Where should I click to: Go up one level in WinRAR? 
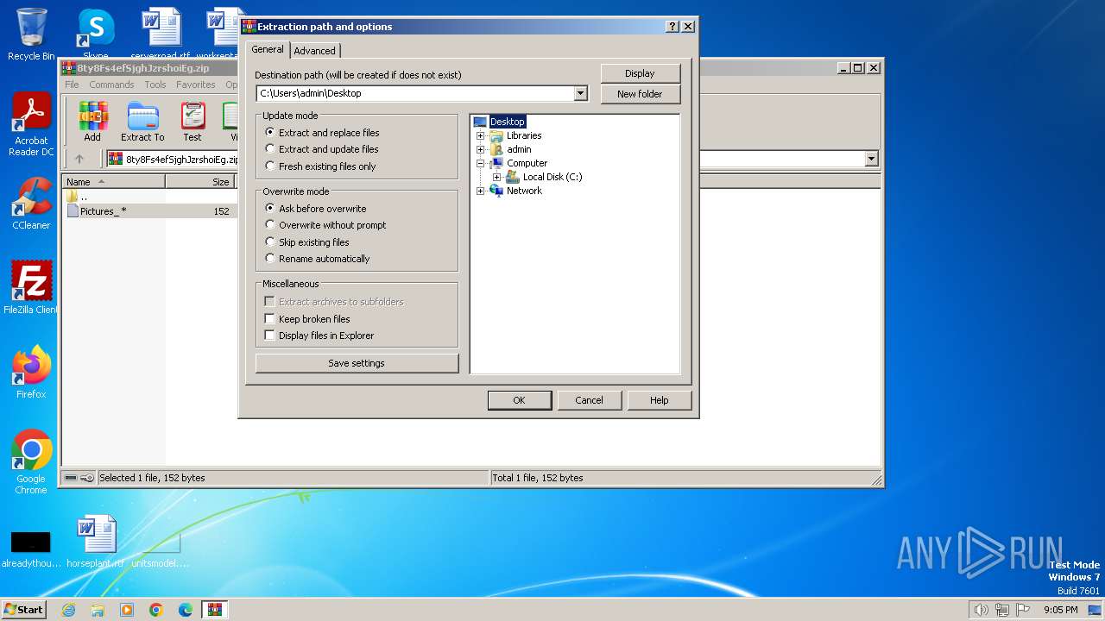point(79,159)
